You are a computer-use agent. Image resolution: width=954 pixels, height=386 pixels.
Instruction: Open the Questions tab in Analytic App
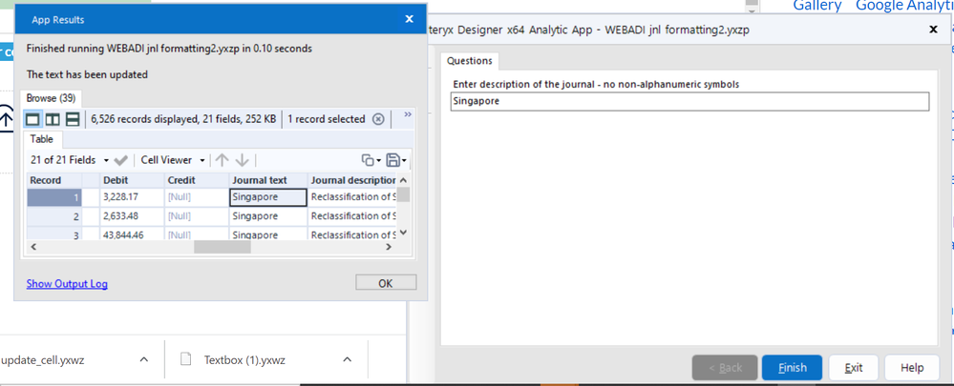pos(470,61)
